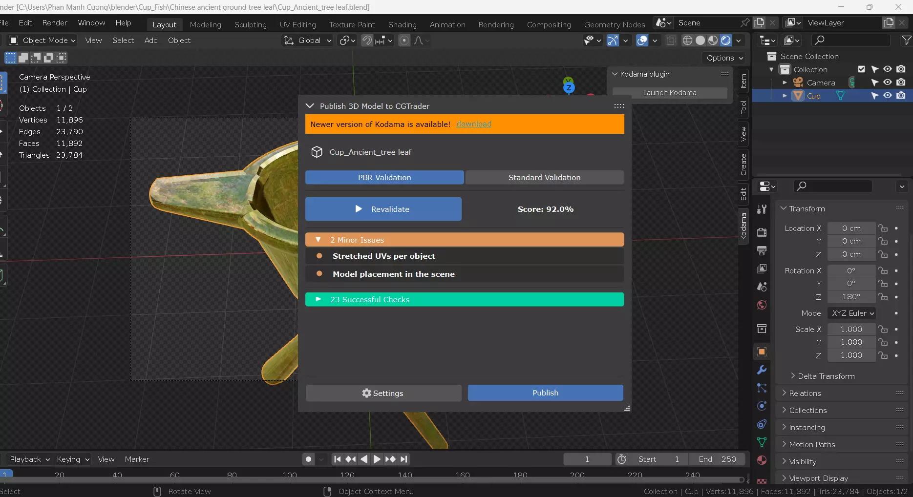This screenshot has width=913, height=497.
Task: Open the Render properties tab icon
Action: [762, 232]
